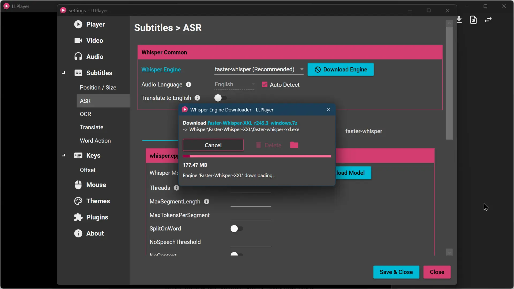Enable the Translate to English switch

(221, 98)
